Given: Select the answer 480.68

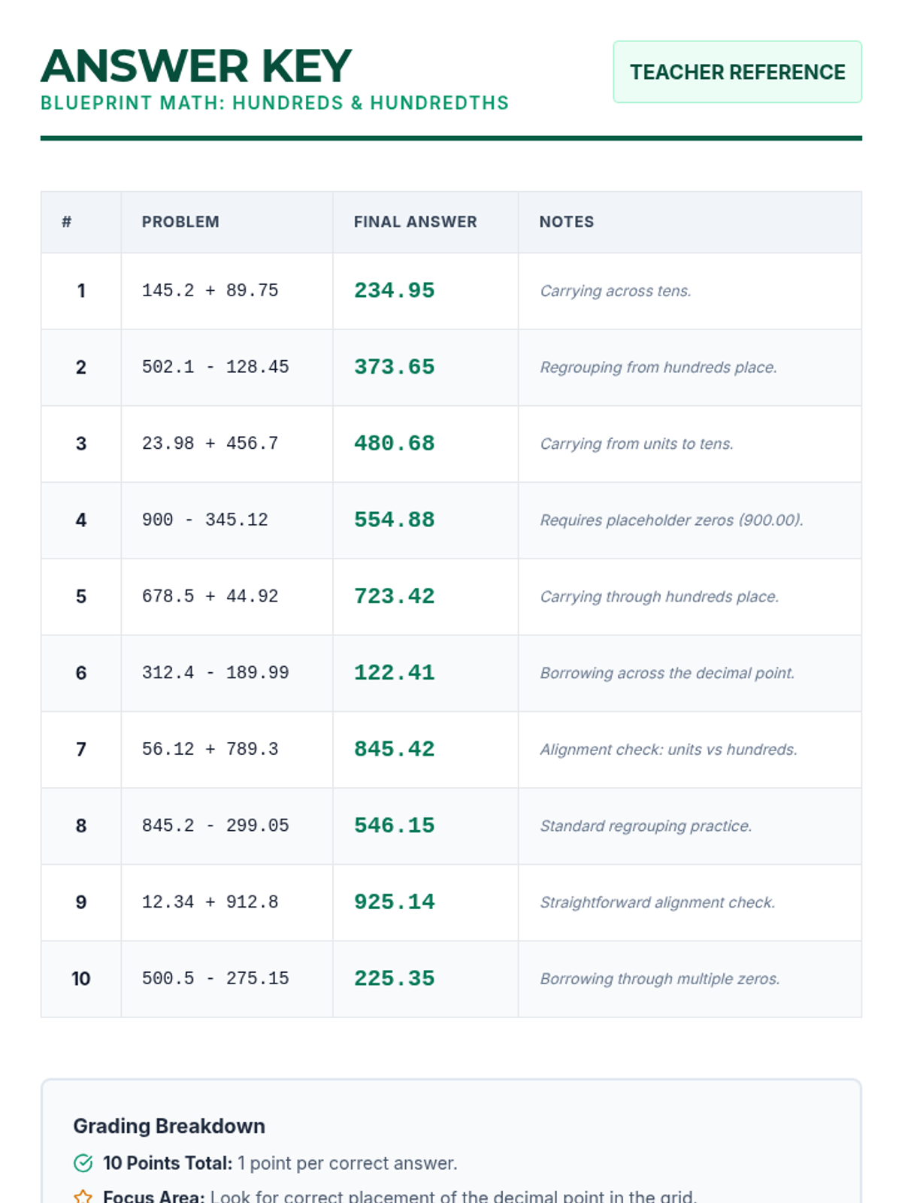Looking at the screenshot, I should (394, 444).
